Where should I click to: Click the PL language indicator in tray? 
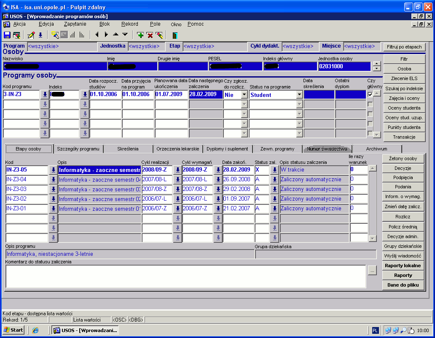(375, 330)
